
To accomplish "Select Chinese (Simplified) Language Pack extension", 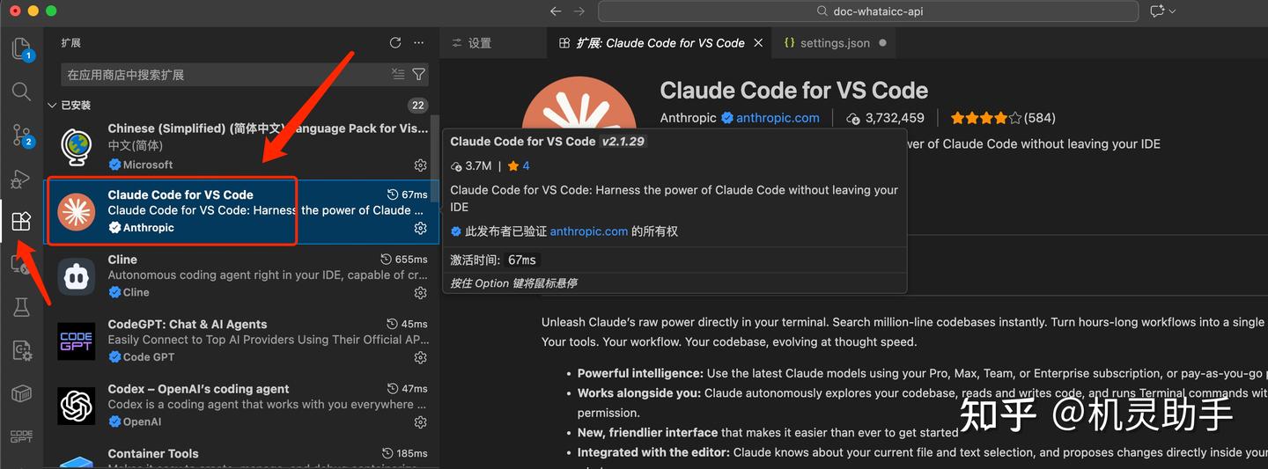I will pos(240,146).
